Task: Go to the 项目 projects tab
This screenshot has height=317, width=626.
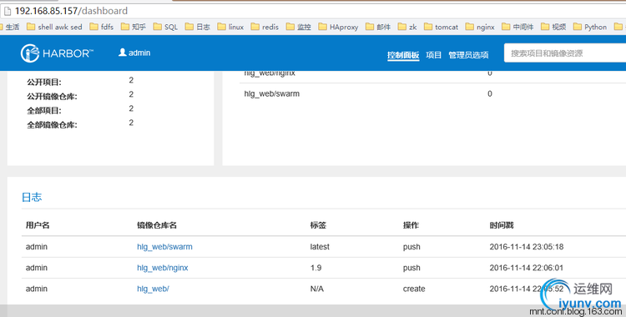Action: (433, 55)
